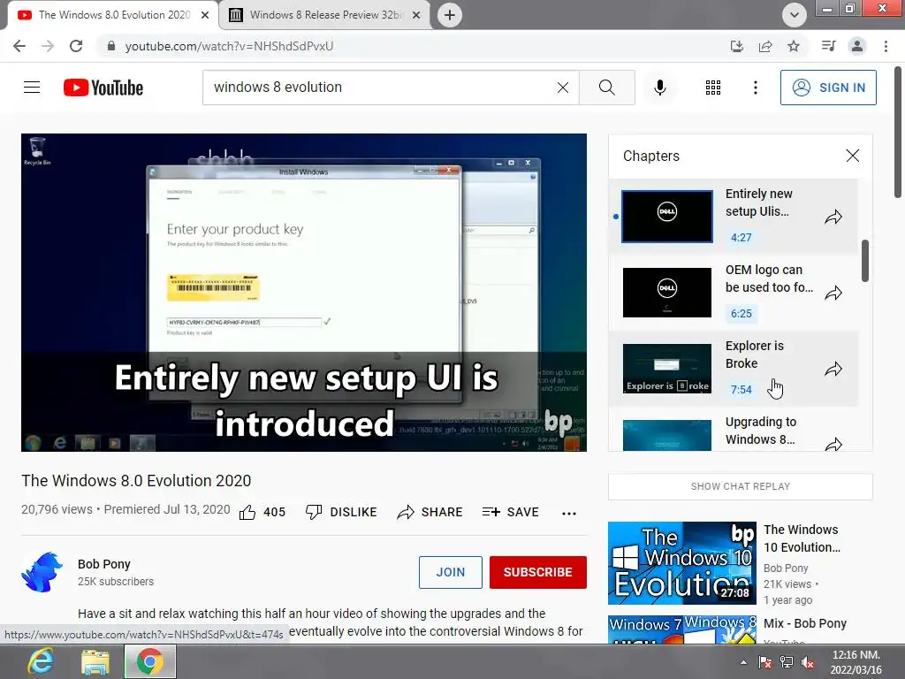The height and width of the screenshot is (679, 905).
Task: Open the Chrome three-dot menu
Action: (886, 46)
